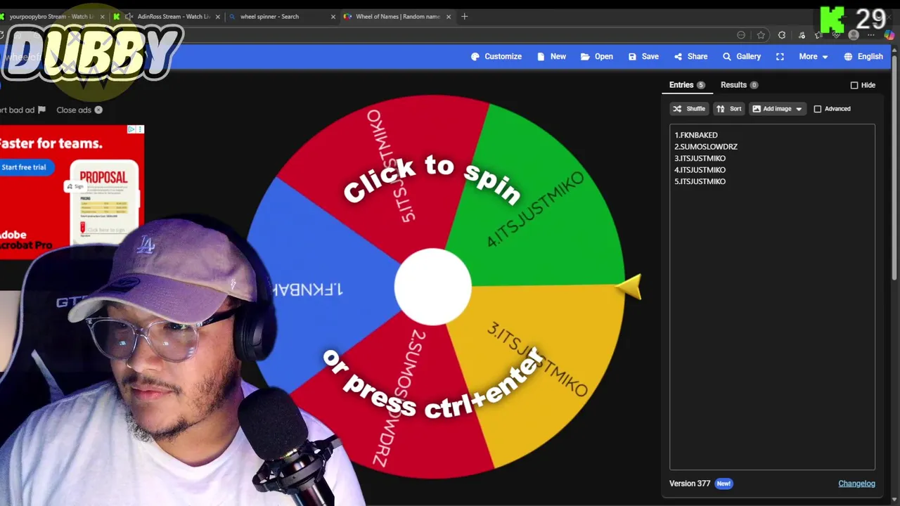This screenshot has width=900, height=506.
Task: Select the entry 1.FKNBAKED
Action: 696,135
